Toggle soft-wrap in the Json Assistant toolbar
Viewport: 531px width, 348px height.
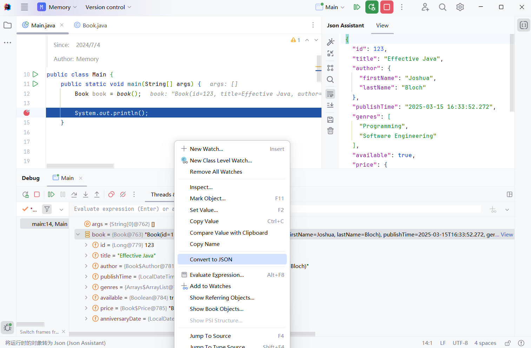[330, 94]
